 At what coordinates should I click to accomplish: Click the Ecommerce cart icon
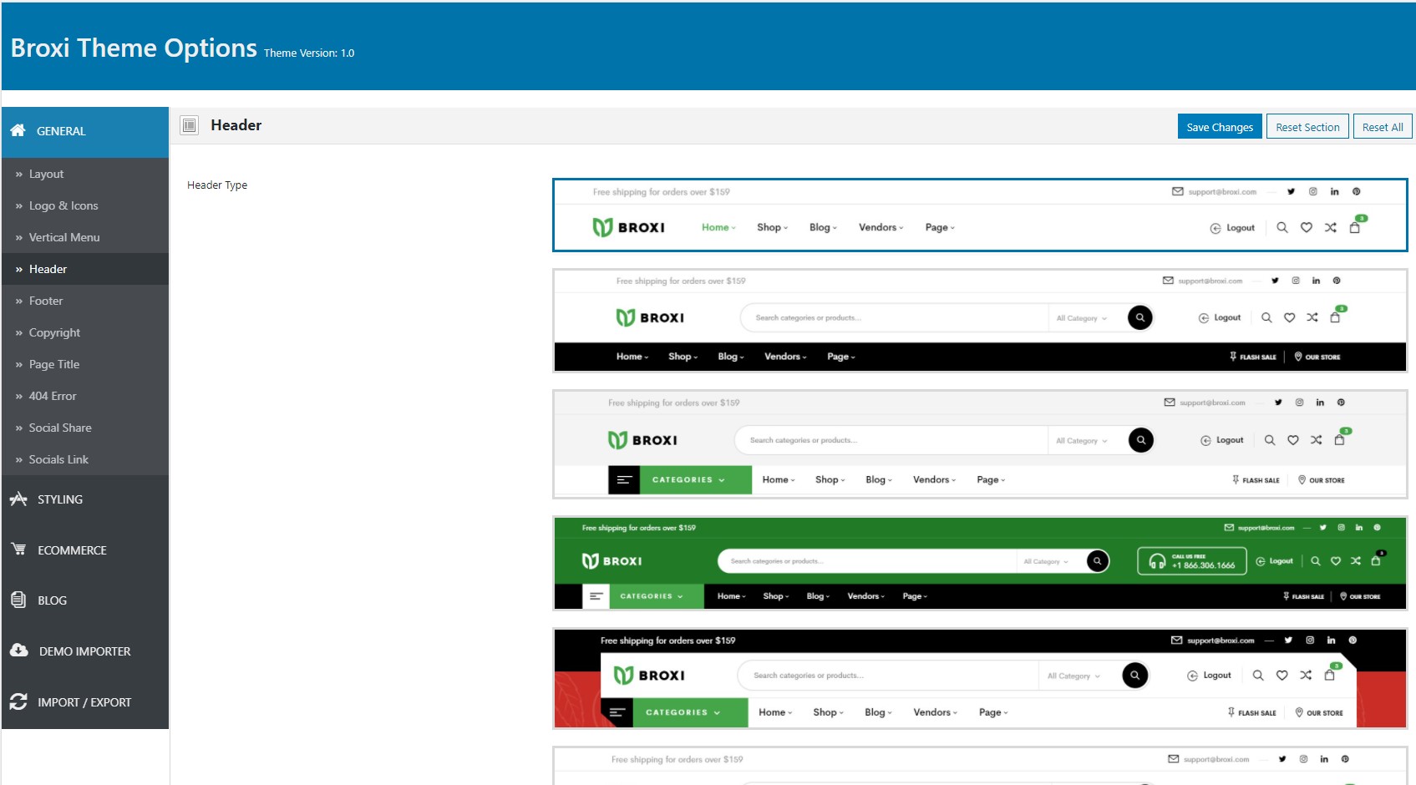(18, 549)
